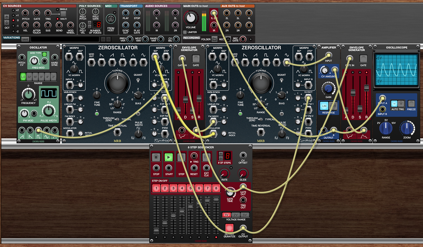Click the SAVE button in Variations
The height and width of the screenshot is (247, 423).
point(25,39)
